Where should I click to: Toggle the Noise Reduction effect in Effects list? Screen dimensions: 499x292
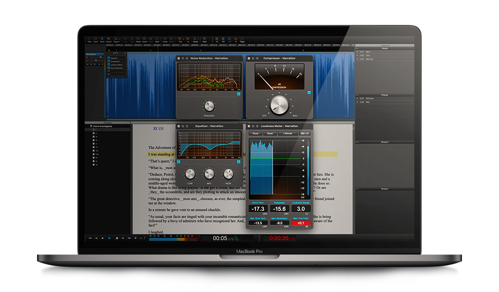(109, 68)
